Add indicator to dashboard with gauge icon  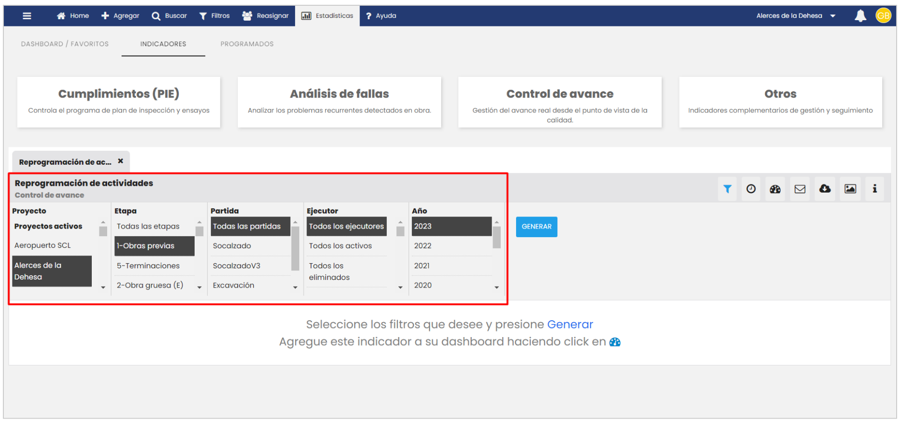click(x=775, y=189)
